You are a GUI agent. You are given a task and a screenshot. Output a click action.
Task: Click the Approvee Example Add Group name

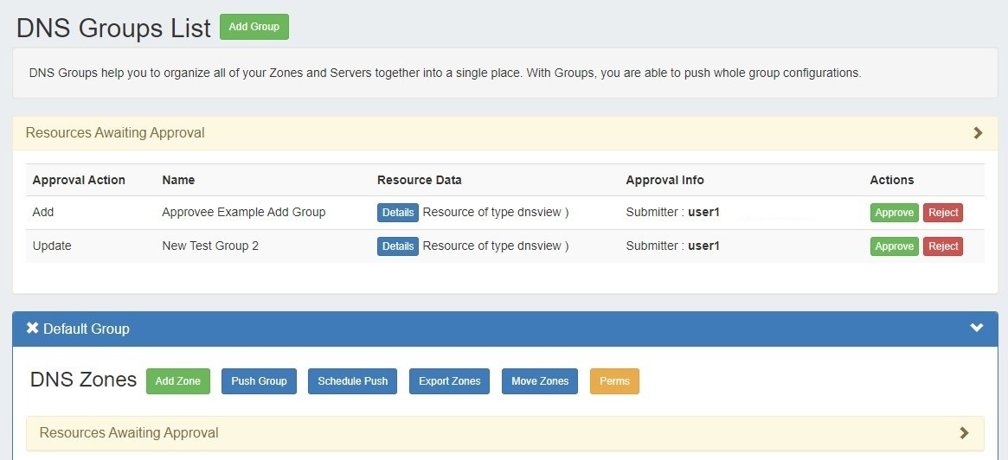tap(243, 213)
